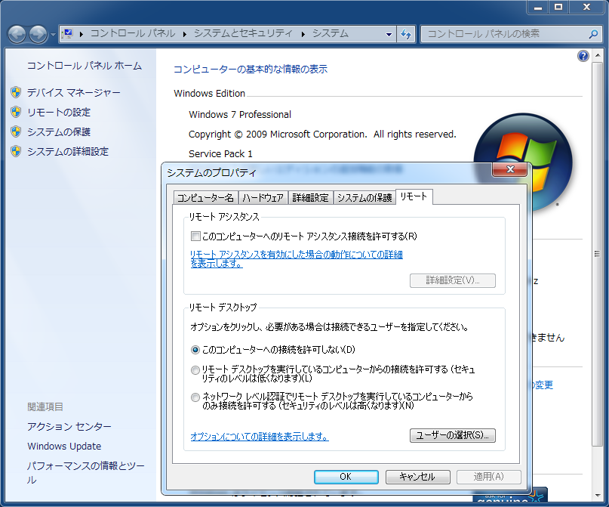Maximize the system window
Screen dimensions: 609x507
[x=558, y=7]
